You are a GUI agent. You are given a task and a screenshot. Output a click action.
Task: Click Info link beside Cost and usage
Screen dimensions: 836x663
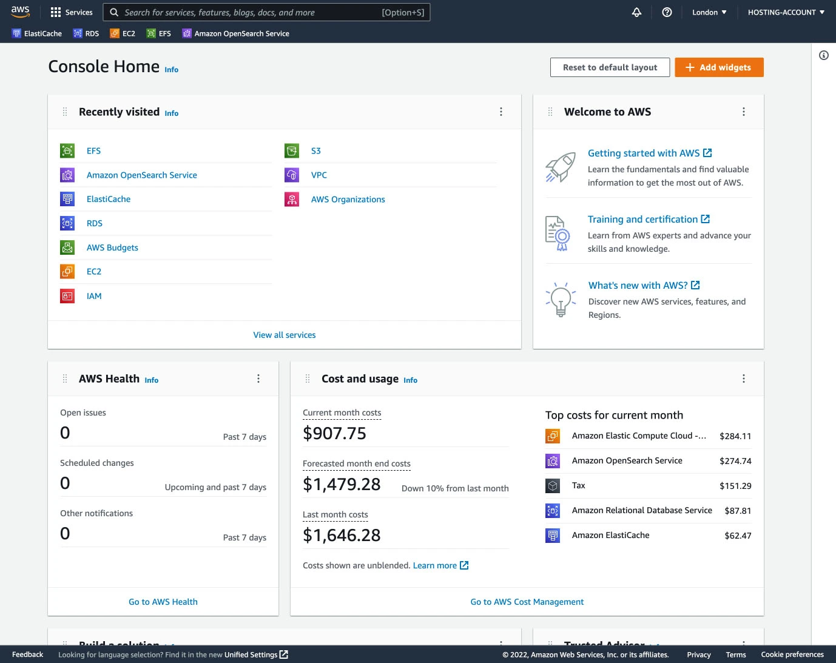[x=411, y=380]
